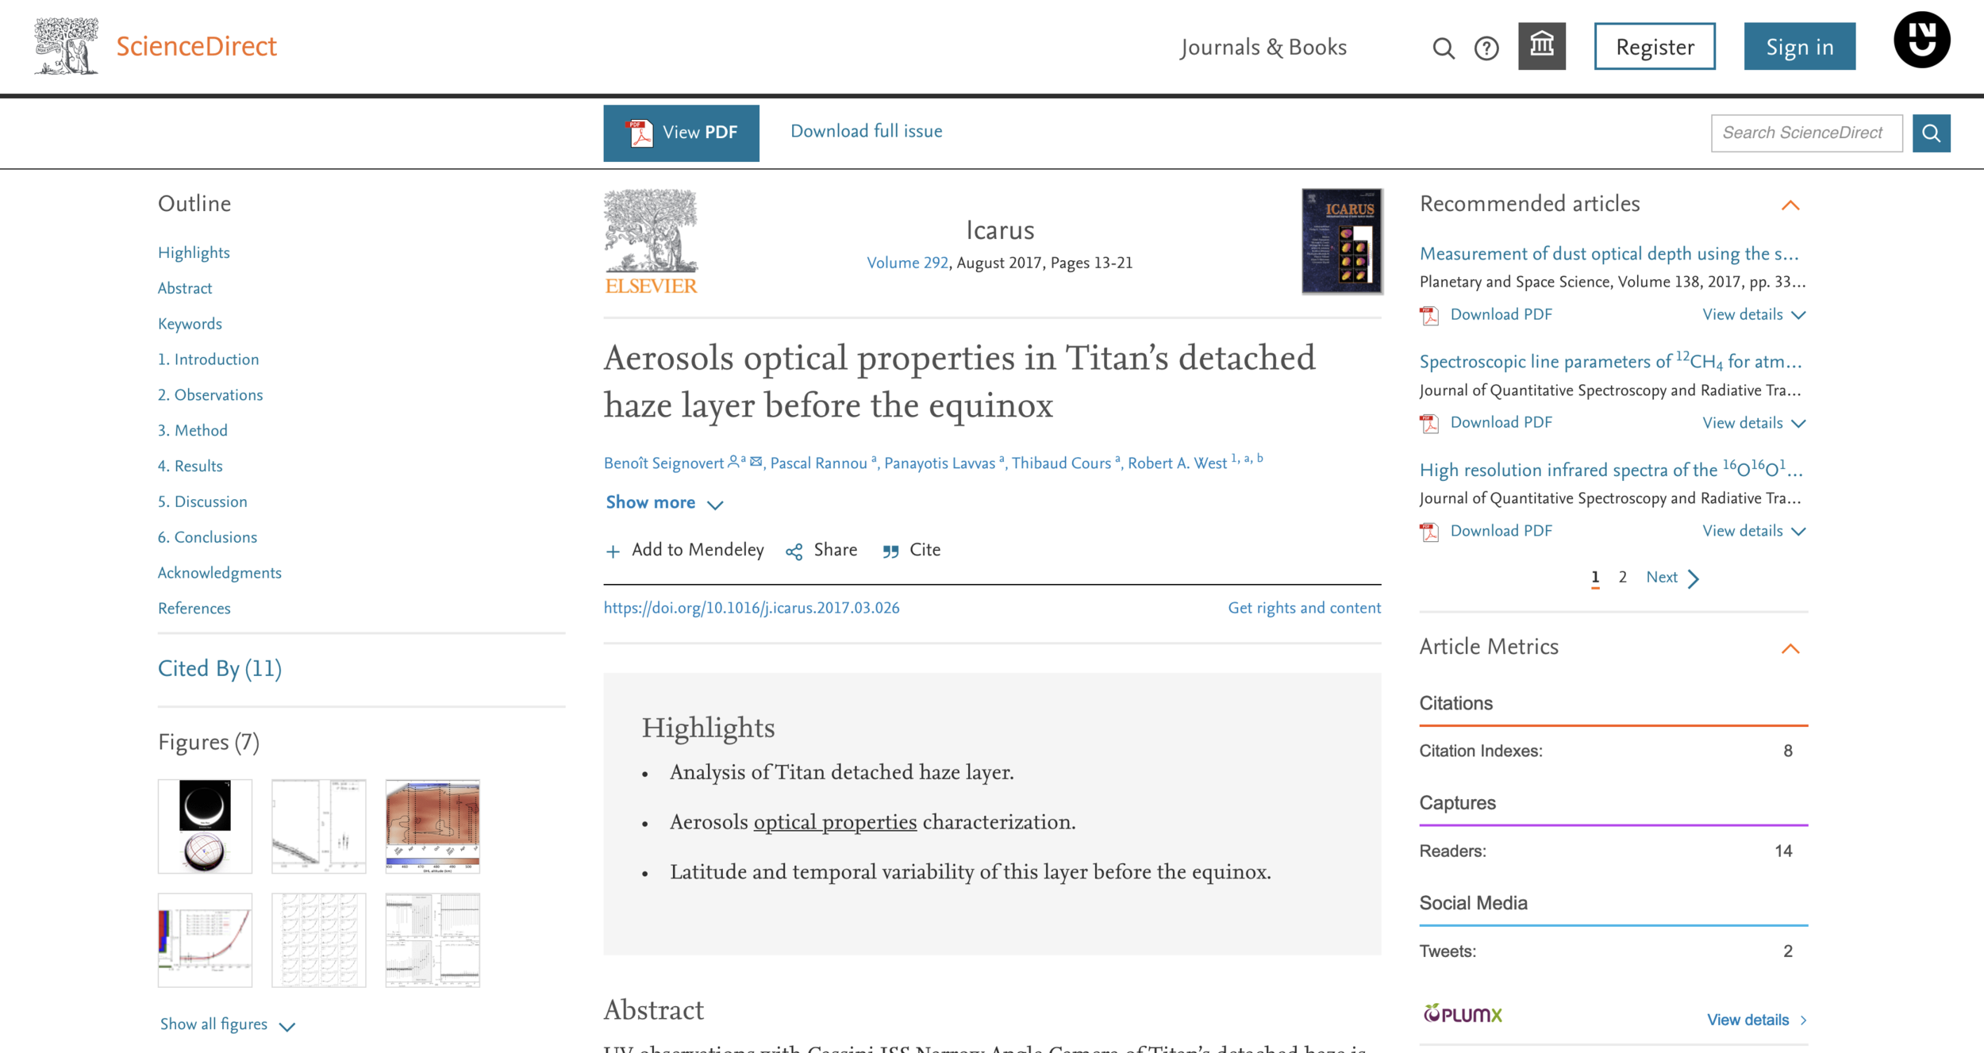This screenshot has width=1984, height=1053.
Task: Click the institution building icon
Action: (x=1541, y=46)
